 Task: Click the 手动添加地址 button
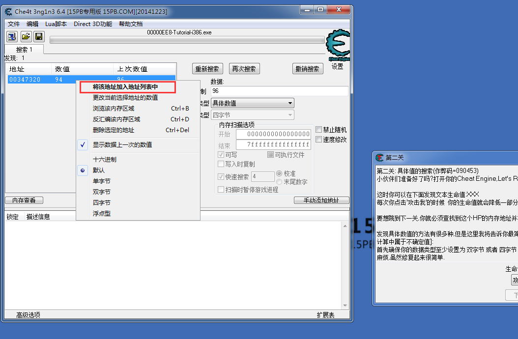321,200
